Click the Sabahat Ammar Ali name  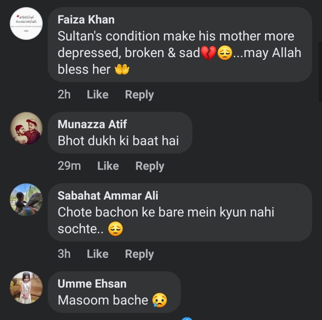pos(108,196)
